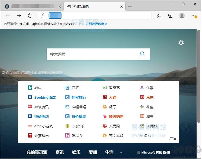Click the magnifier icon in the web search box
Screen dimensions: 202x159
click(x=141, y=54)
